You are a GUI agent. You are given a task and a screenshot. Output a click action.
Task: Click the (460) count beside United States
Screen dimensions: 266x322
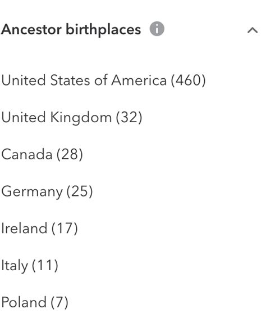click(x=188, y=80)
